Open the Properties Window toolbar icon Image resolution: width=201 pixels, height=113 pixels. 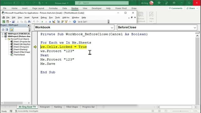62,22
